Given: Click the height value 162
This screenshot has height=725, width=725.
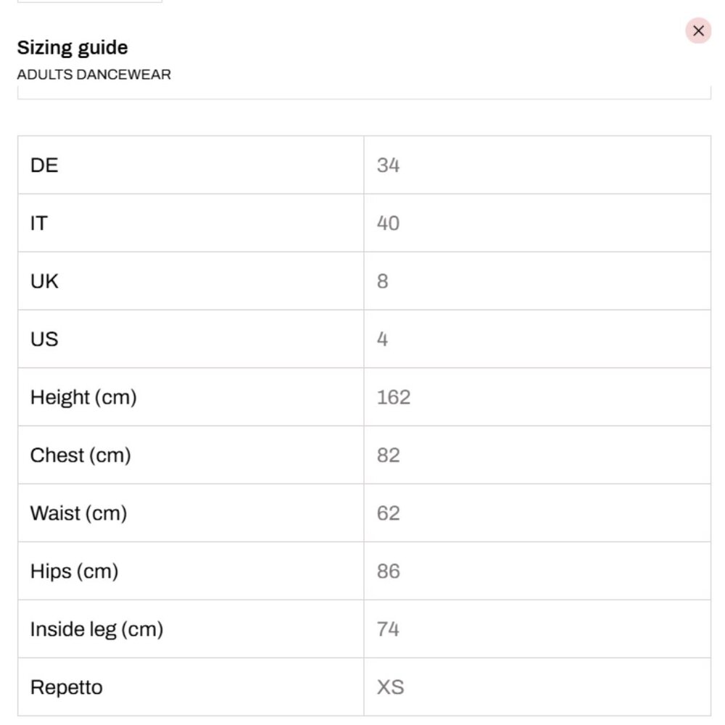Looking at the screenshot, I should pyautogui.click(x=394, y=397).
